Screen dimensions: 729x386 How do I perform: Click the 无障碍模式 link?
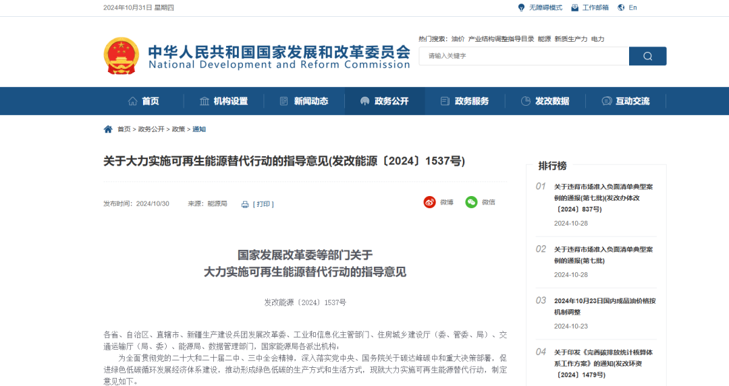point(545,7)
